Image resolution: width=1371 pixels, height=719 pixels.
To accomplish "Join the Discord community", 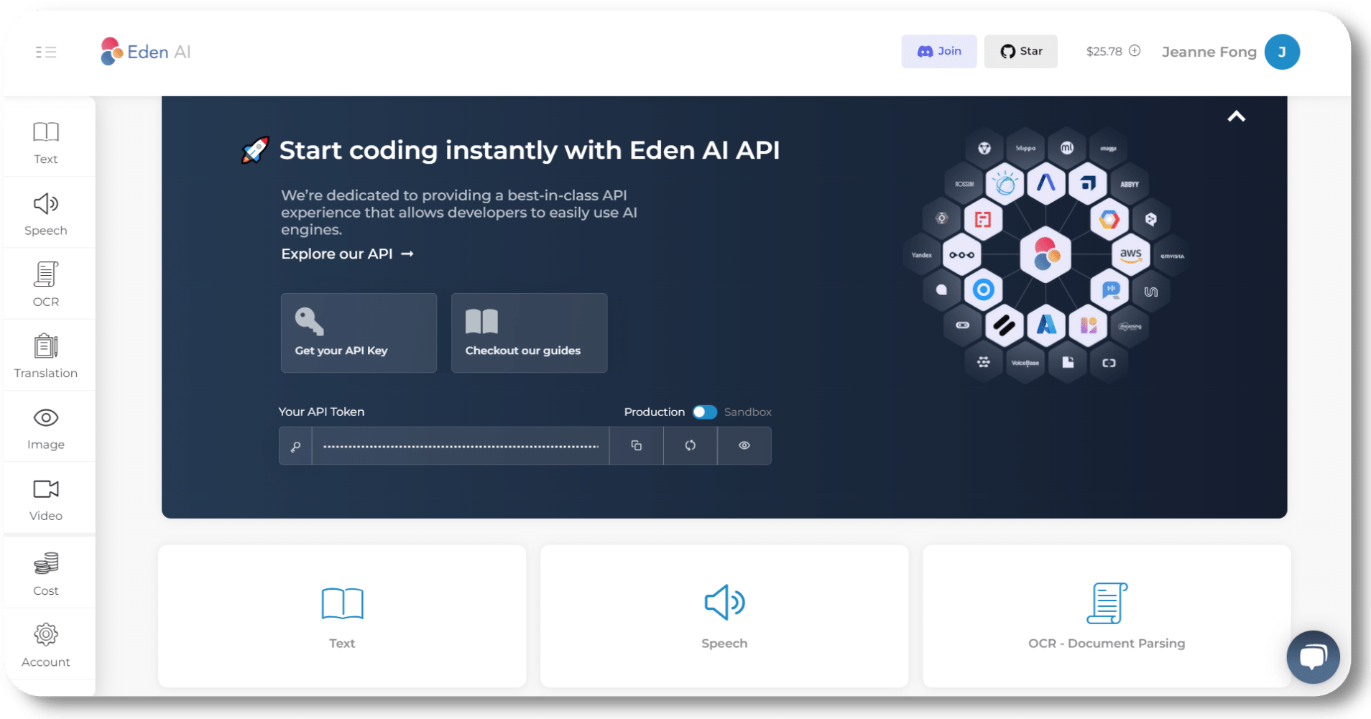I will click(939, 52).
